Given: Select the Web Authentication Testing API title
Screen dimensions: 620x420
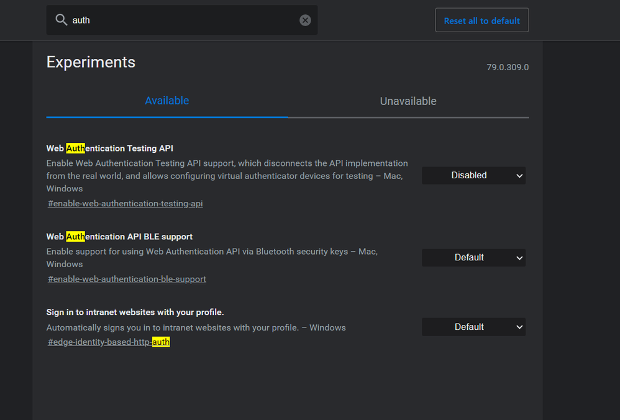Looking at the screenshot, I should 109,148.
